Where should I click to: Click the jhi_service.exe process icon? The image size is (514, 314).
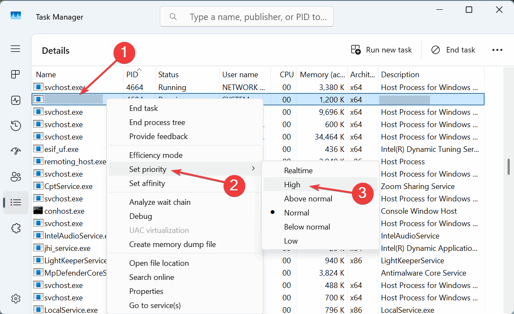click(x=38, y=248)
